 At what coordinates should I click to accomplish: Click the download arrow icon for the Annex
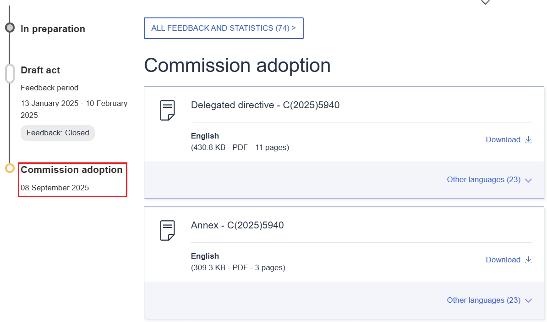[x=528, y=260]
